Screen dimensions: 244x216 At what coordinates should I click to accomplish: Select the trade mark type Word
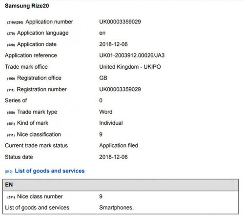[106, 112]
